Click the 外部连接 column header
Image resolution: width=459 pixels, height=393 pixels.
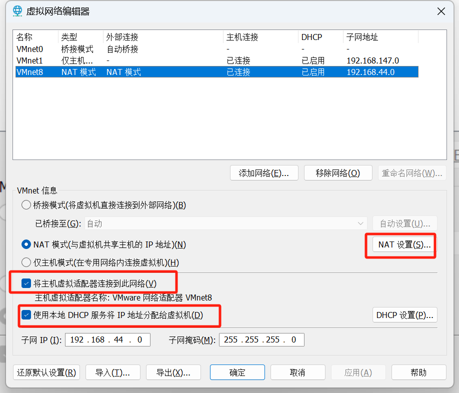[x=163, y=37]
